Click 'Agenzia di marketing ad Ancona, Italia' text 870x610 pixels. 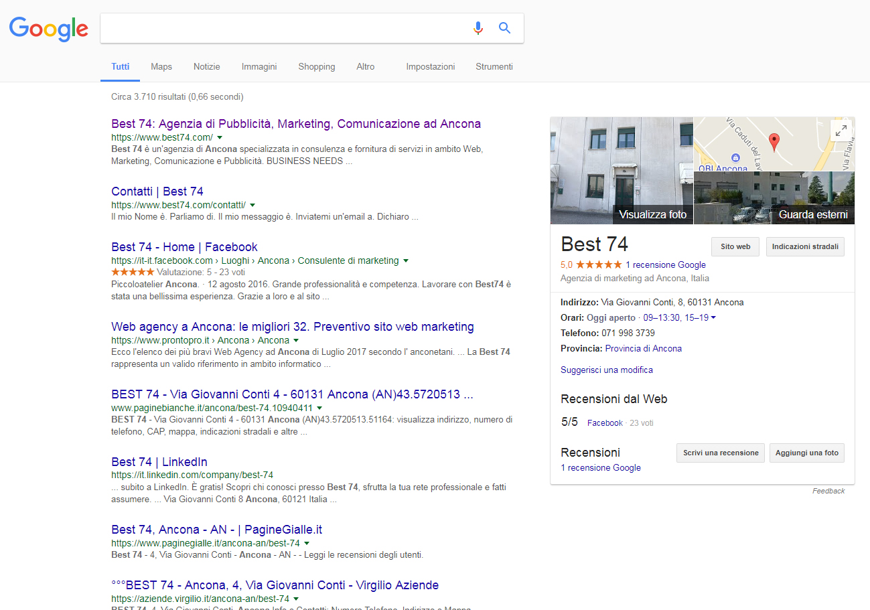(x=635, y=278)
